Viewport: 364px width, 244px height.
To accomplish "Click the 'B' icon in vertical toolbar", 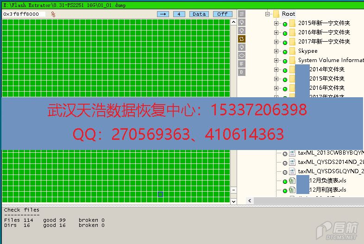I will tap(242, 72).
